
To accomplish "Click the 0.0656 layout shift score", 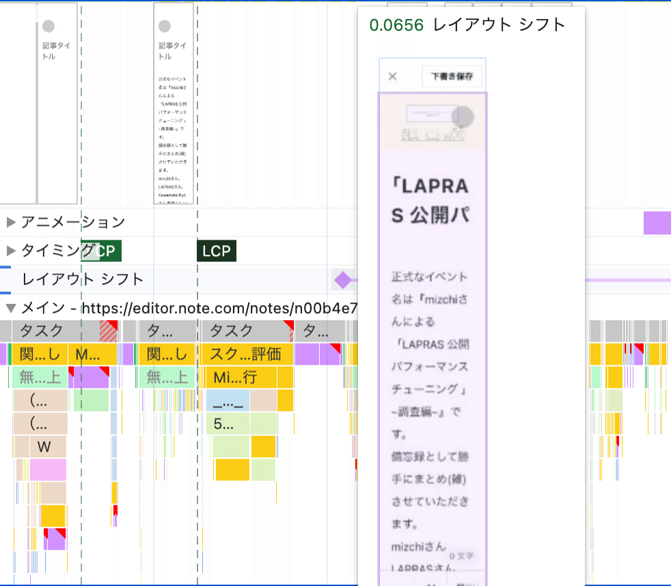I will [x=396, y=25].
